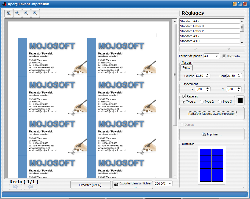
Task: Increase the Espacement X value
Action: pos(207,88)
